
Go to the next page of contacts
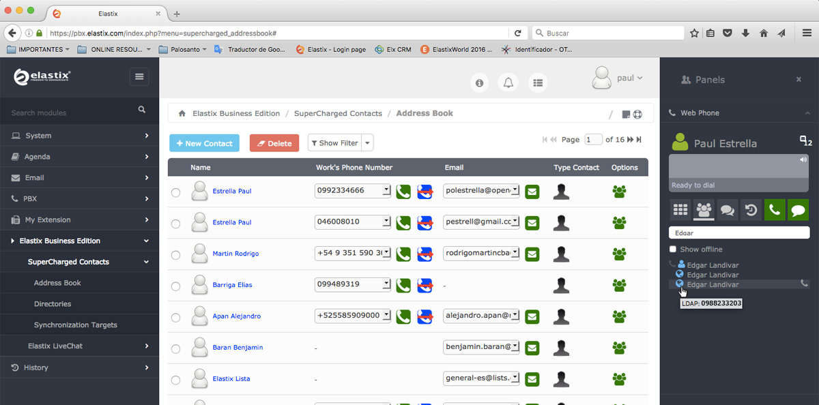pyautogui.click(x=630, y=140)
